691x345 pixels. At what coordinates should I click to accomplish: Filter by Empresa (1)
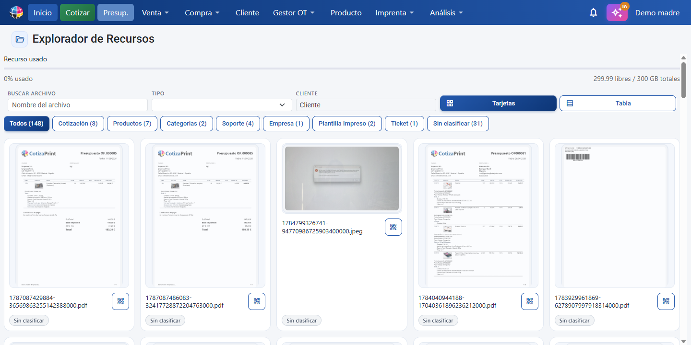[x=286, y=124]
